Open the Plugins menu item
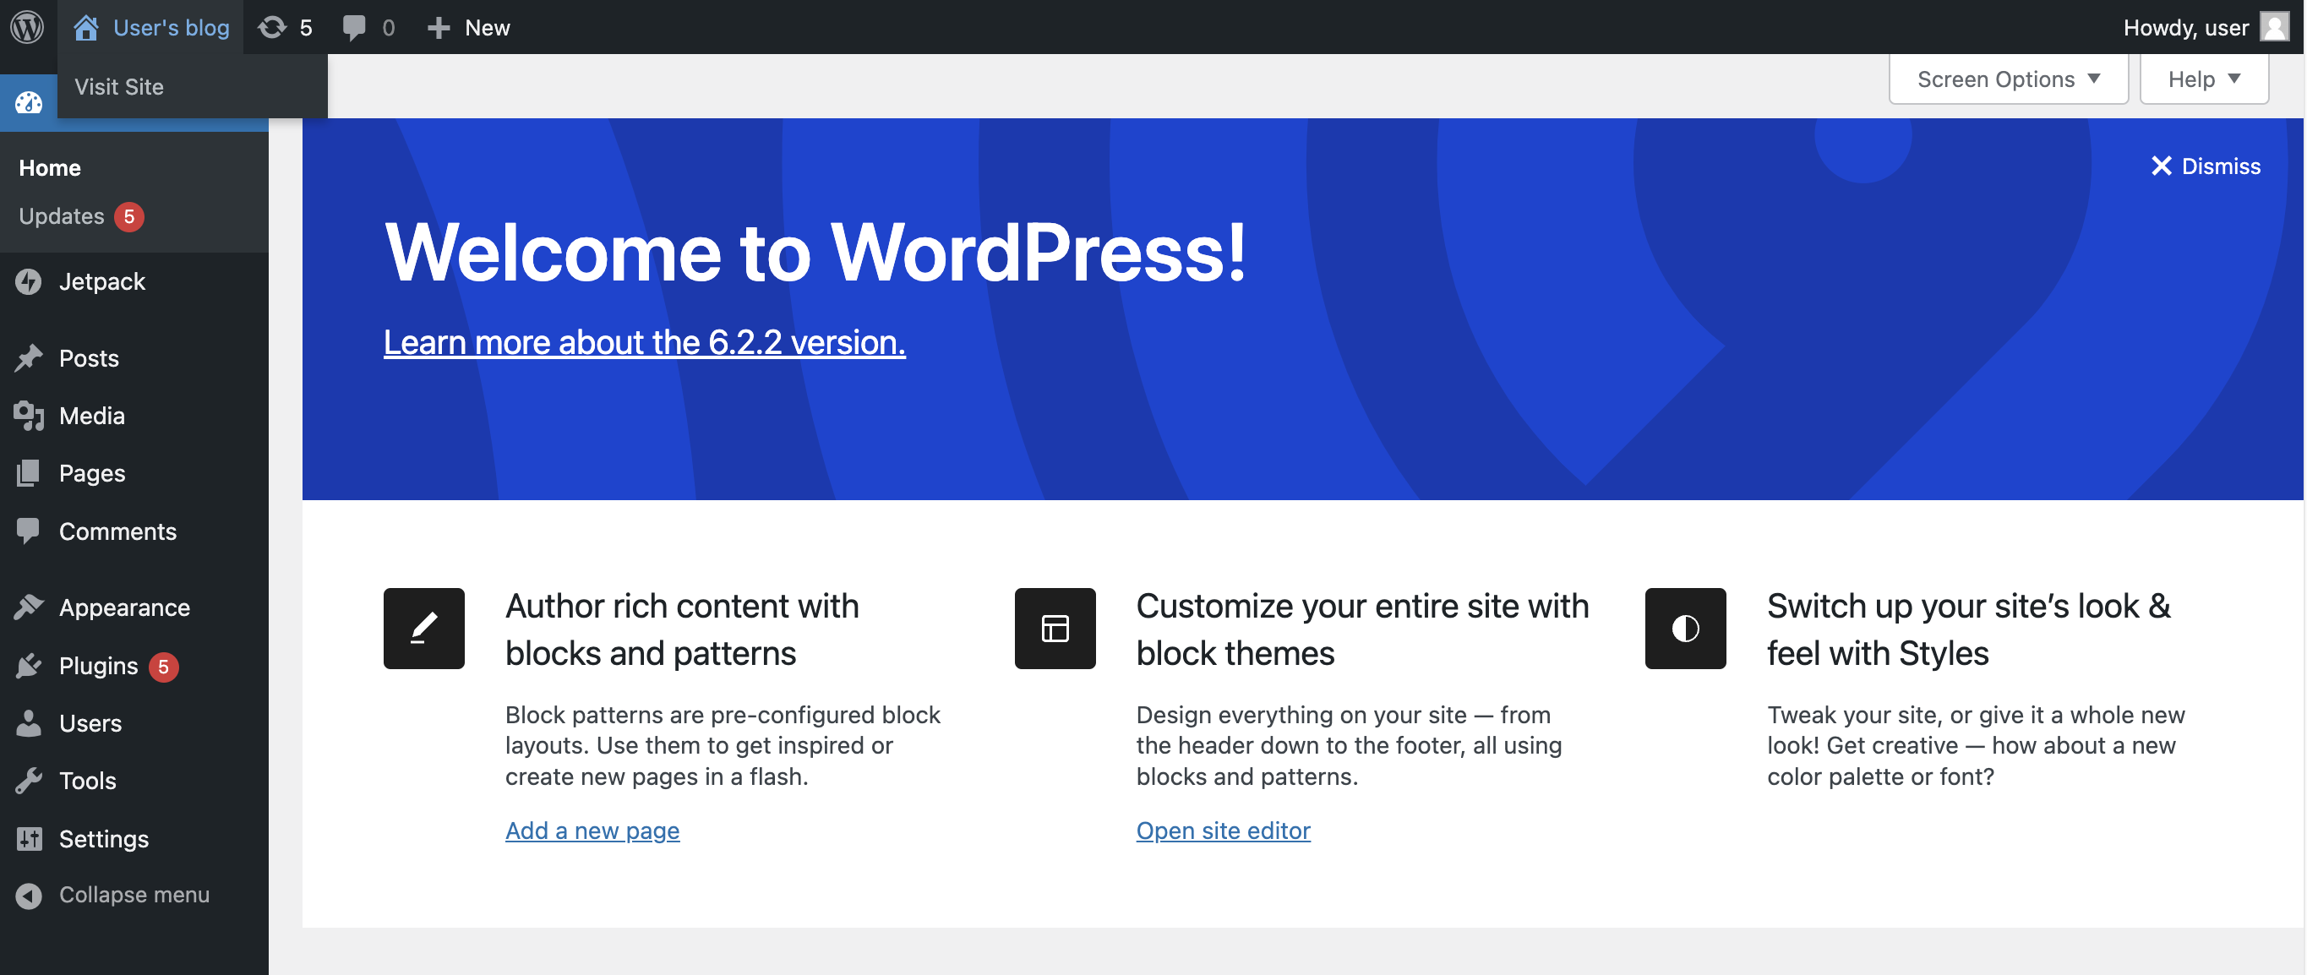 point(99,666)
